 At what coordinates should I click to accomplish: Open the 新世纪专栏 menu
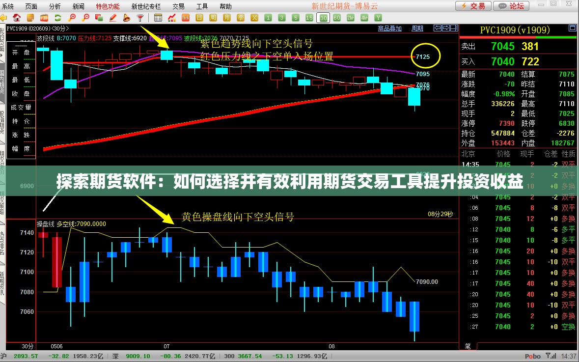tap(146, 6)
